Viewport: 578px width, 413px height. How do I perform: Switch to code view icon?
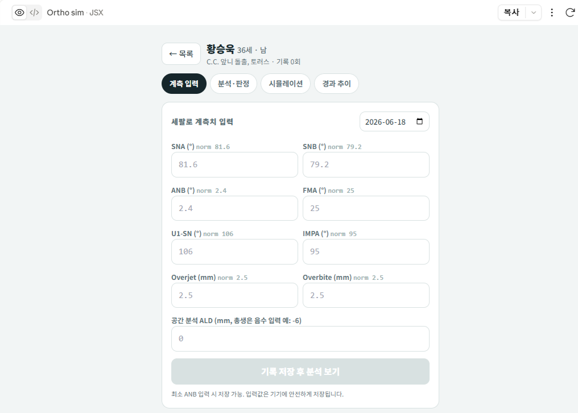pyautogui.click(x=34, y=13)
